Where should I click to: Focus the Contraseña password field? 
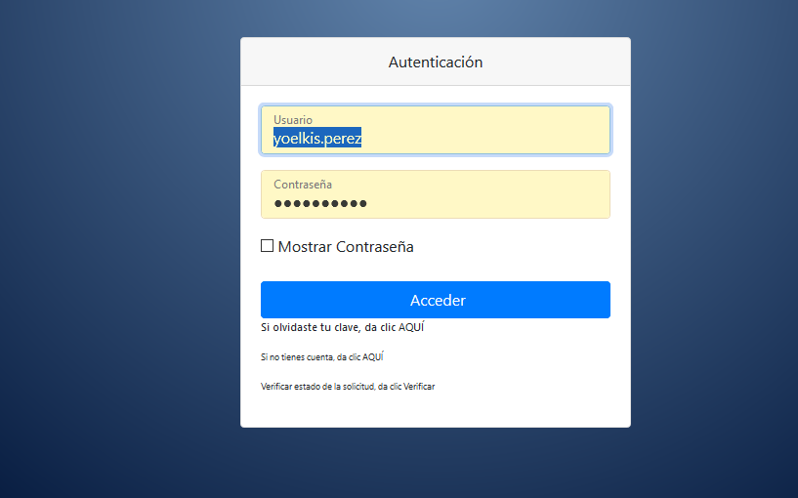[x=435, y=194]
